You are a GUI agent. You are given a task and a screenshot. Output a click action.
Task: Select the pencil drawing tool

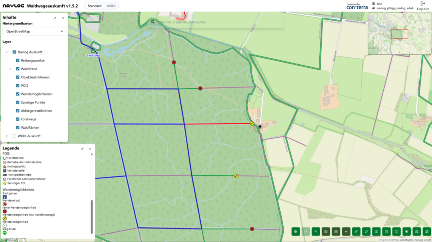[x=366, y=231]
